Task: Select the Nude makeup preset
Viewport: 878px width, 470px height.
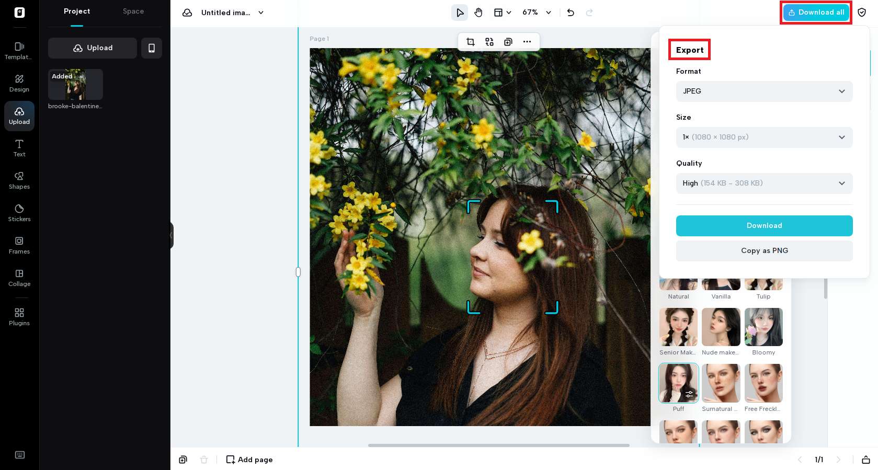Action: tap(721, 327)
